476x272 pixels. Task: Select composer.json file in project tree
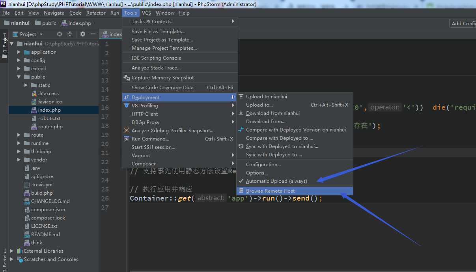click(48, 210)
